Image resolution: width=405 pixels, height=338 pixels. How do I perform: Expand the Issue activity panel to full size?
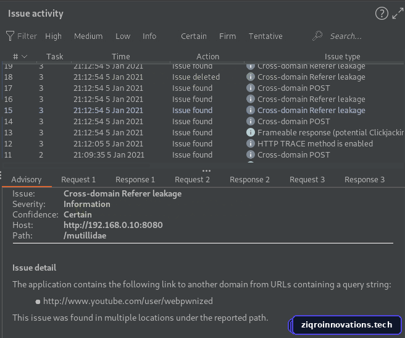(x=398, y=14)
